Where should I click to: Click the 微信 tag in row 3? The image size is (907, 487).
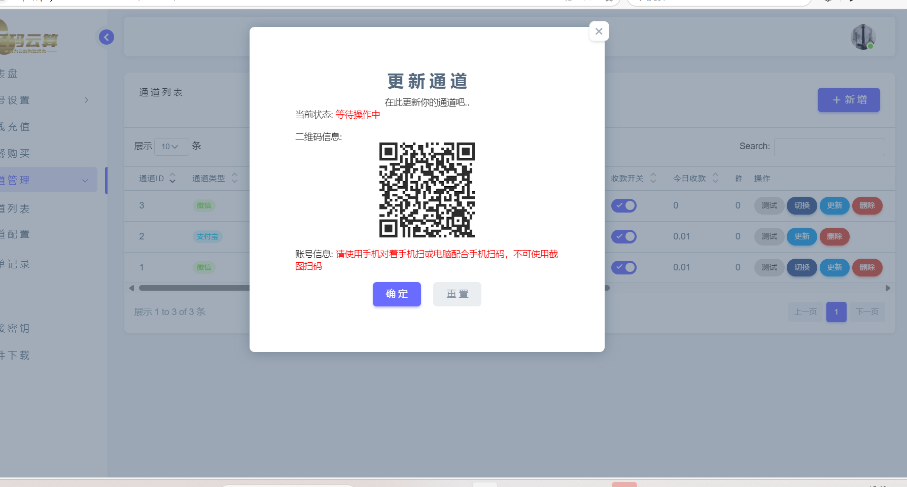tap(204, 205)
